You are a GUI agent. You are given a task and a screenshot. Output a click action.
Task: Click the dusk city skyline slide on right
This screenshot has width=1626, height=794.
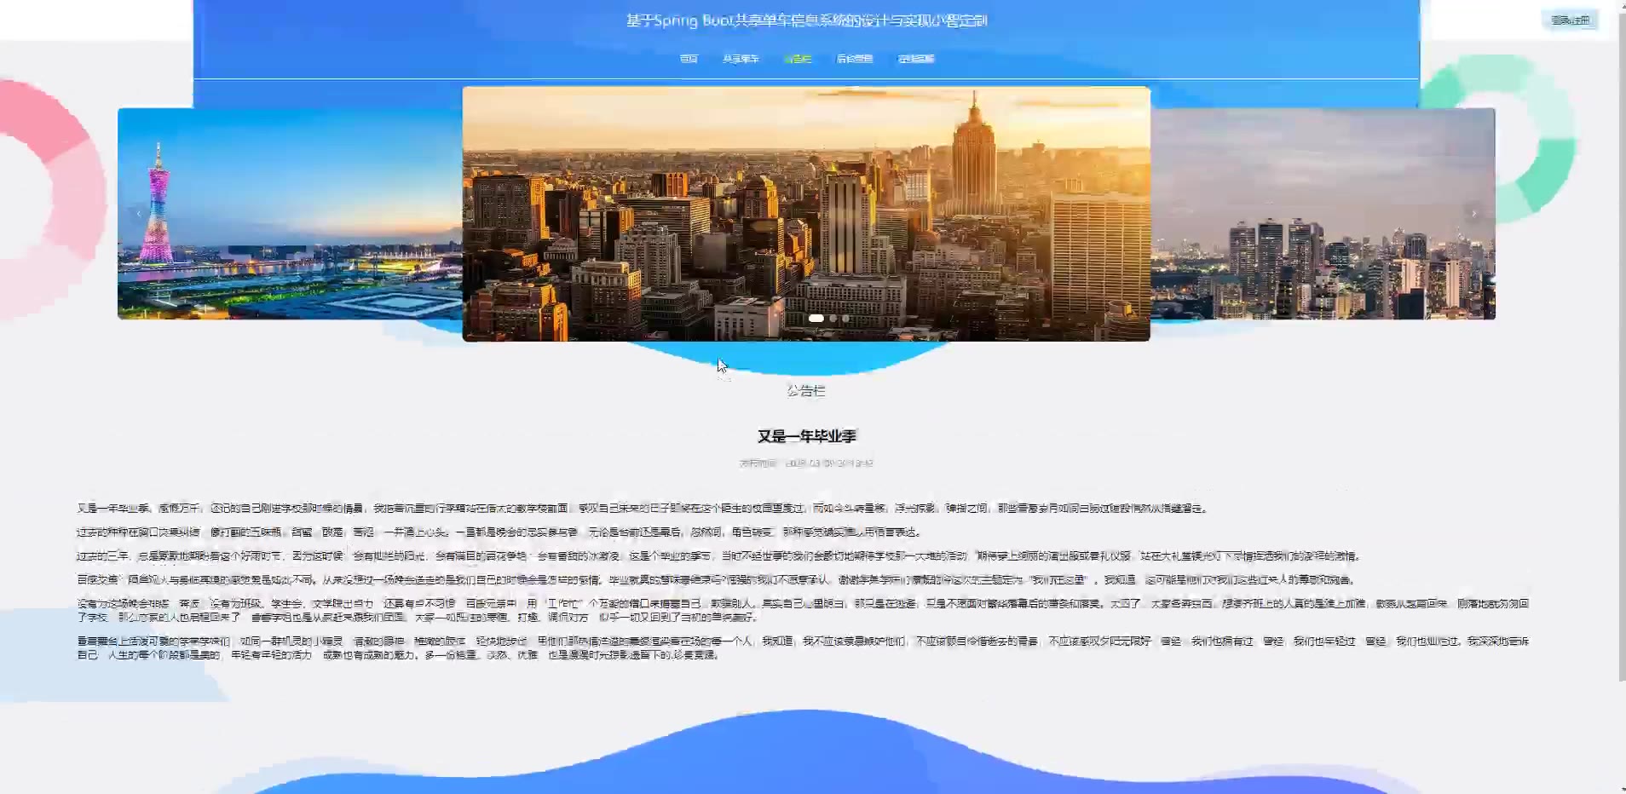(1323, 214)
